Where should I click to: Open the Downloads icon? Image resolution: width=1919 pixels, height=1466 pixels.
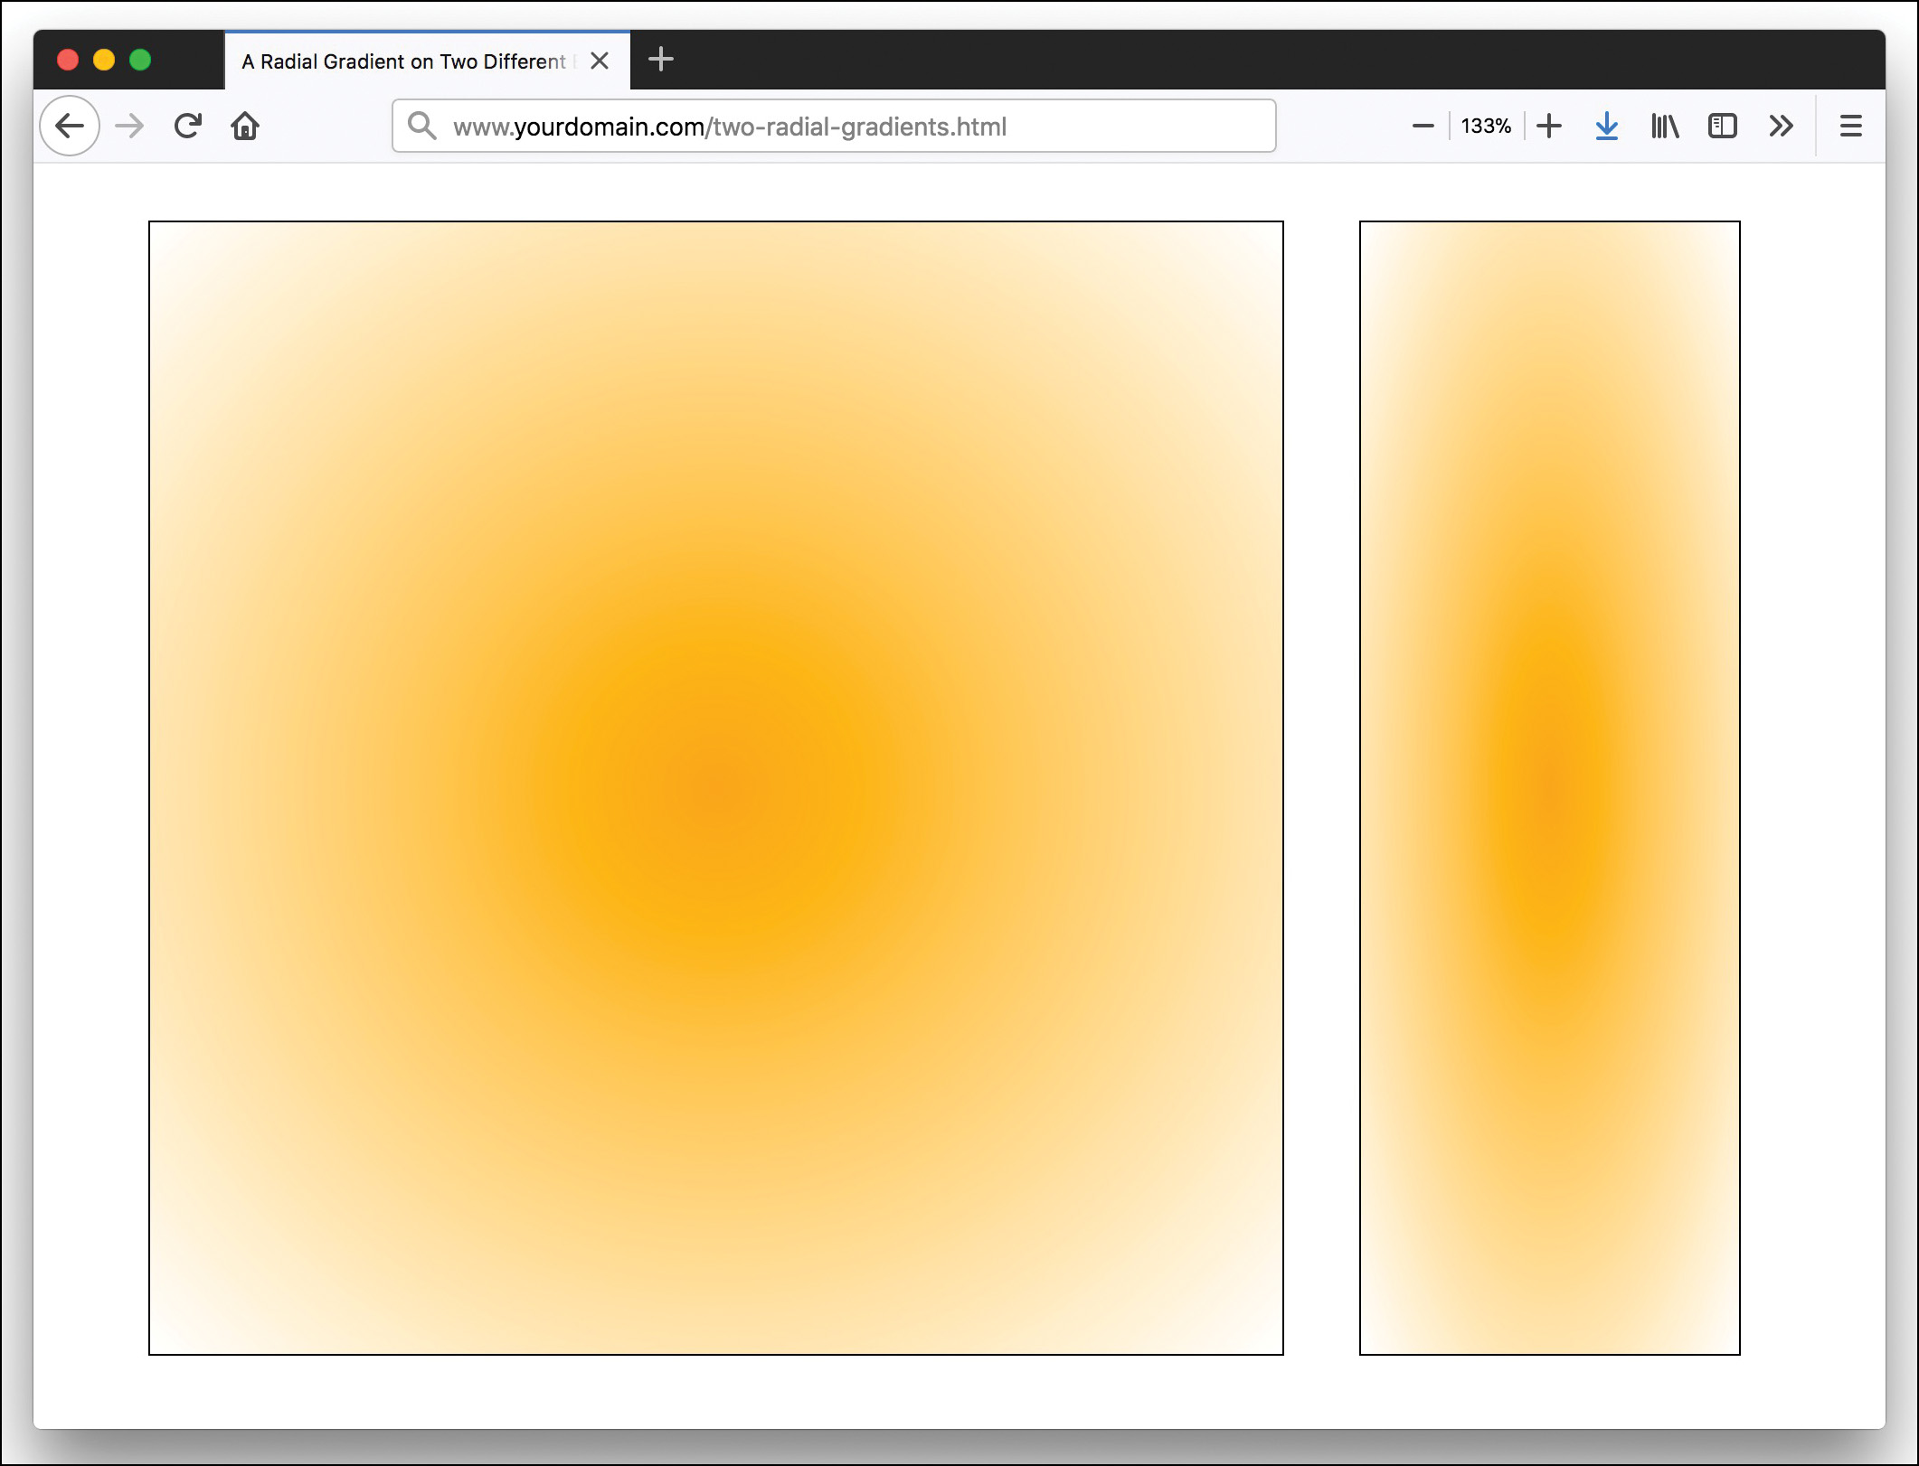1606,126
